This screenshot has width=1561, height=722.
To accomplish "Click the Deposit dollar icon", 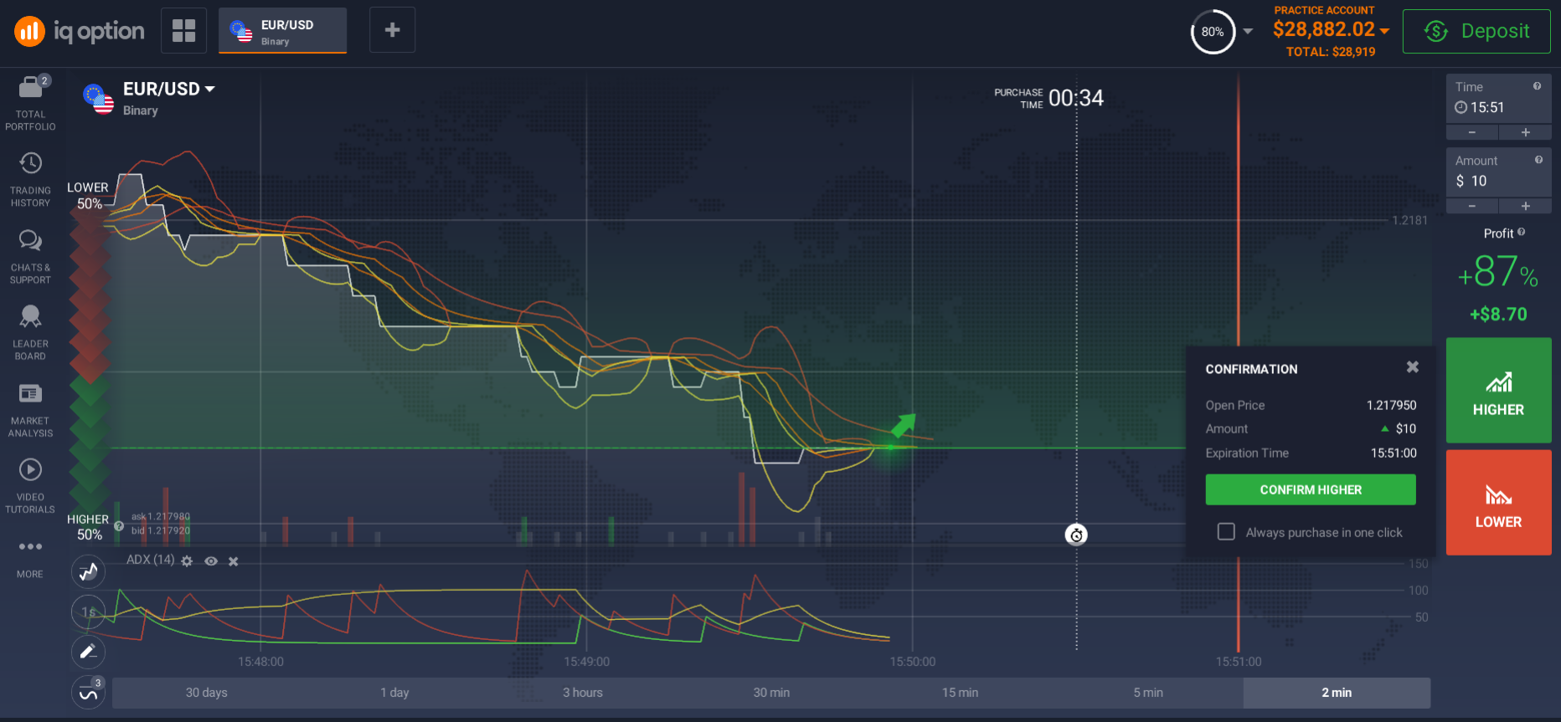I will 1436,31.
